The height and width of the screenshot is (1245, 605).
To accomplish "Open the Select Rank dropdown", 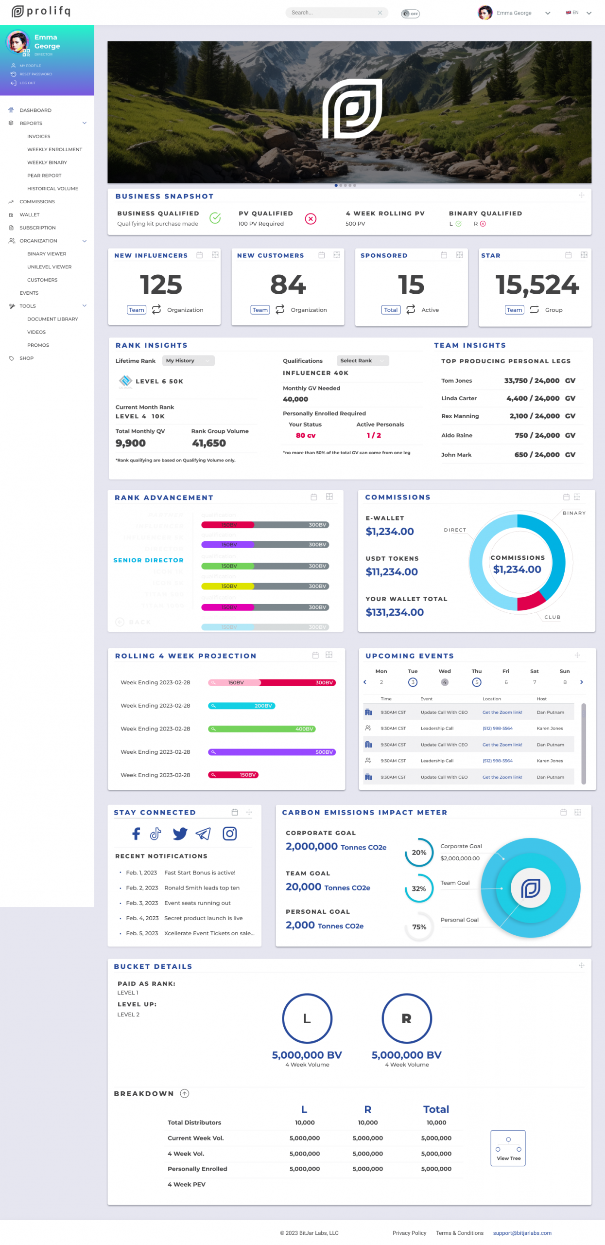I will pyautogui.click(x=362, y=360).
